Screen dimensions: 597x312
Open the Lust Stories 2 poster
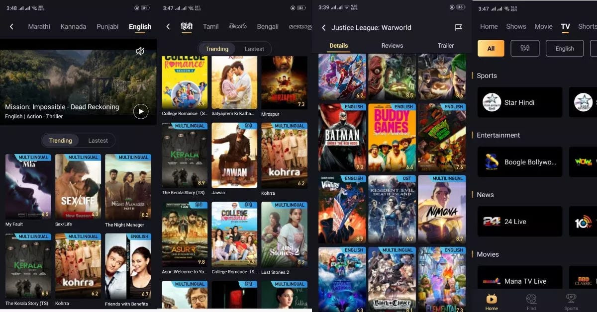284,234
